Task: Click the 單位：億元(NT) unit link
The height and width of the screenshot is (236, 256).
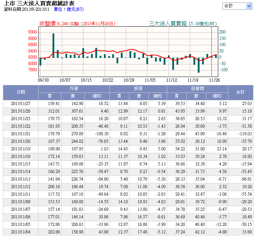Action: [x=69, y=9]
